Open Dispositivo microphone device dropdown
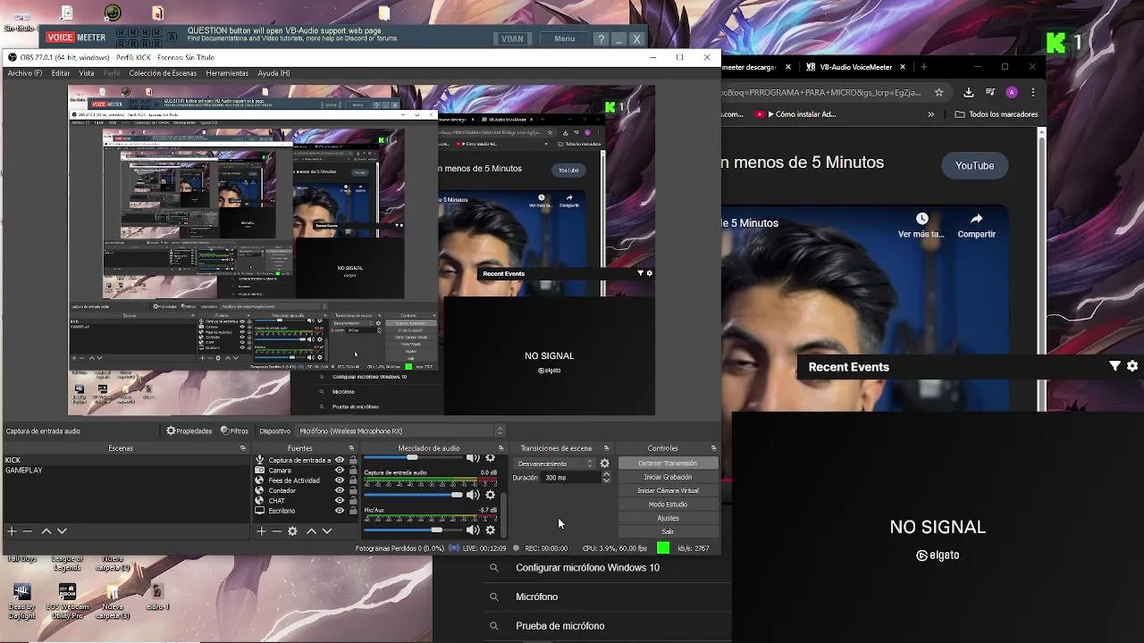 pyautogui.click(x=401, y=431)
